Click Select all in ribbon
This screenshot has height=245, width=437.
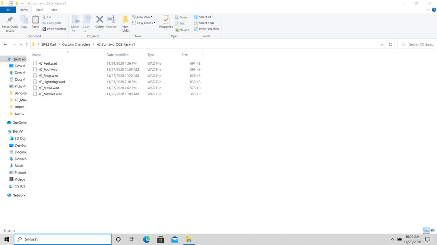point(202,17)
